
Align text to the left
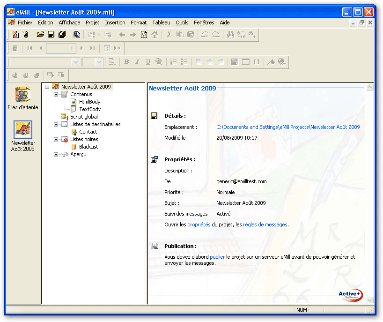199,62
